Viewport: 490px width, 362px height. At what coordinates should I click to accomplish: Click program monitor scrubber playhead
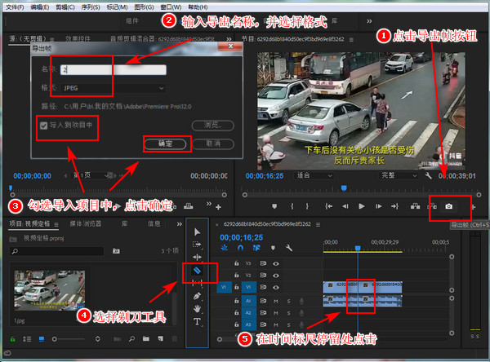tap(344, 188)
